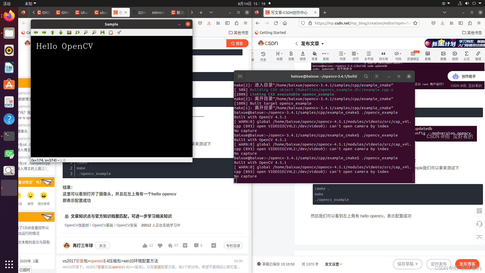Click zoom in magnifier in Sample window

86,32
